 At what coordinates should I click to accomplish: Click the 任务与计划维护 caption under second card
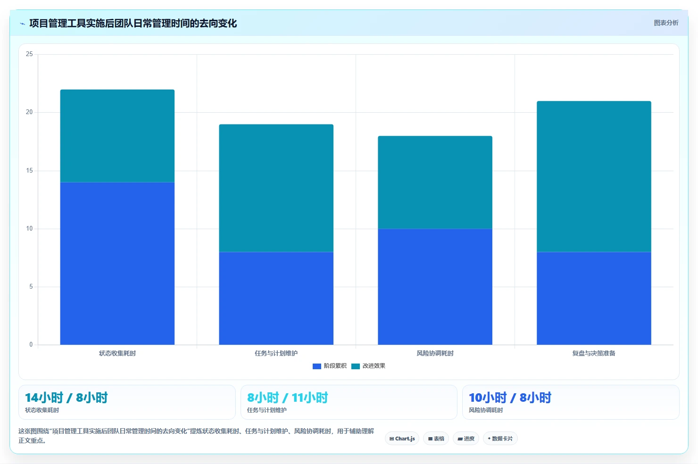point(267,410)
